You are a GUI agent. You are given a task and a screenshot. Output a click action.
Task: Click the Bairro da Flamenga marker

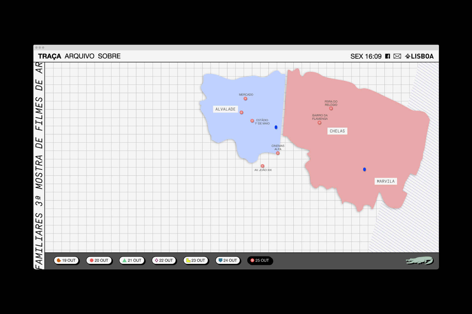[319, 123]
